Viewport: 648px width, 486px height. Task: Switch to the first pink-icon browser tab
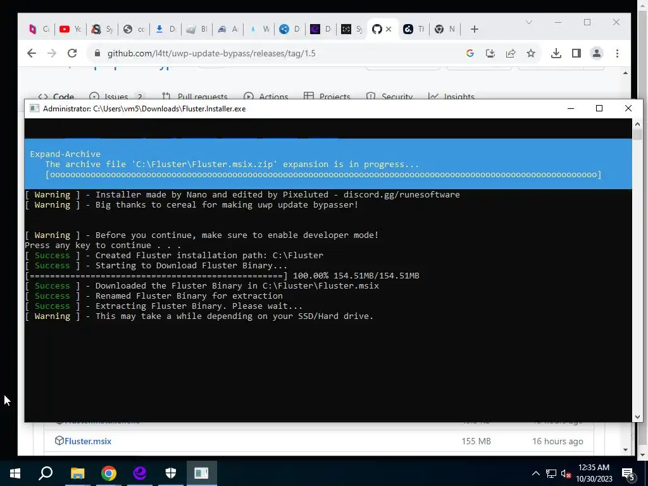point(39,29)
